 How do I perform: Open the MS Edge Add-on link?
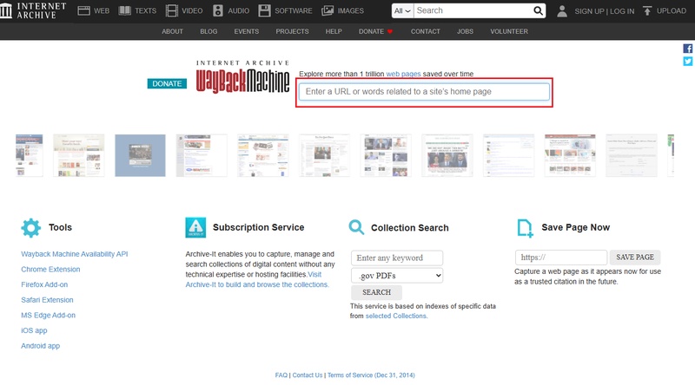pyautogui.click(x=49, y=315)
